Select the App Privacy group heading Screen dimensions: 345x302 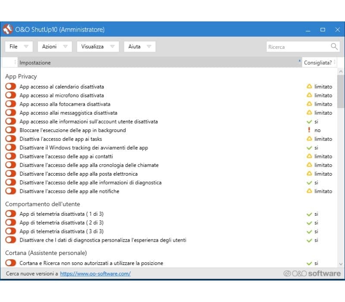coord(21,76)
